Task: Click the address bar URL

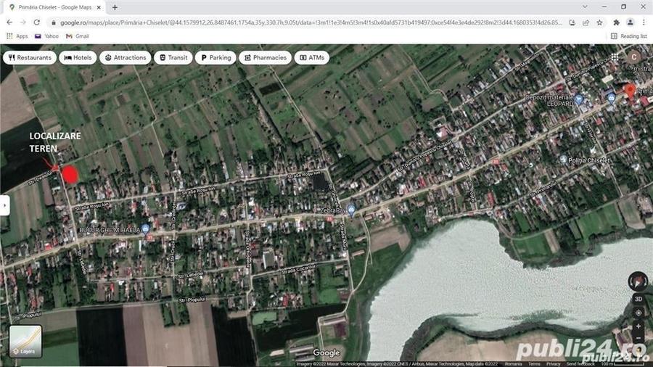Action: tap(311, 22)
